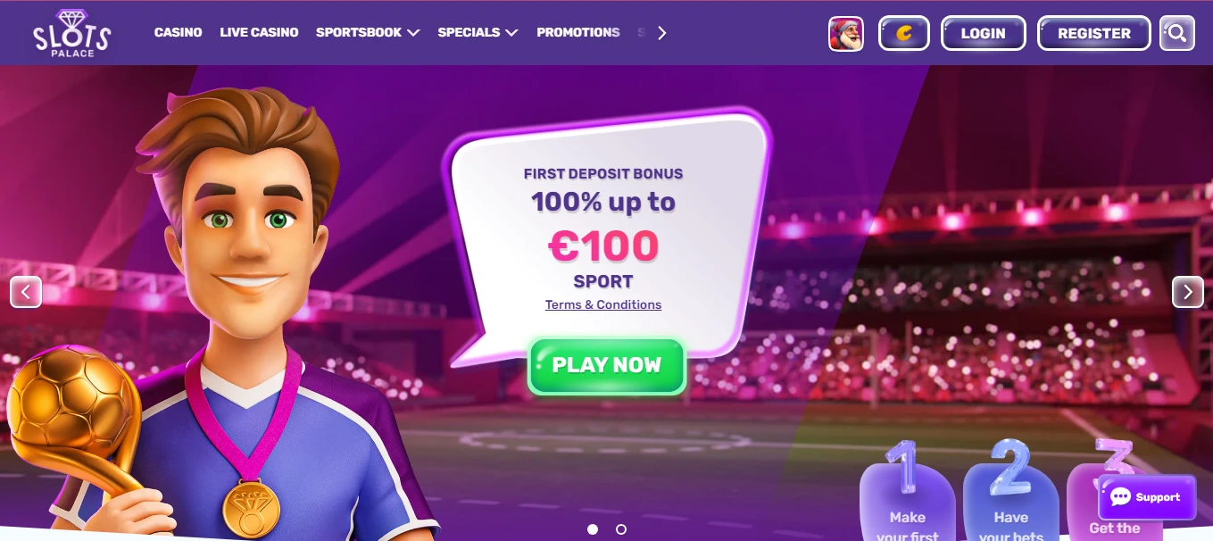The height and width of the screenshot is (541, 1213).
Task: Select the second carousel dot
Action: (621, 529)
